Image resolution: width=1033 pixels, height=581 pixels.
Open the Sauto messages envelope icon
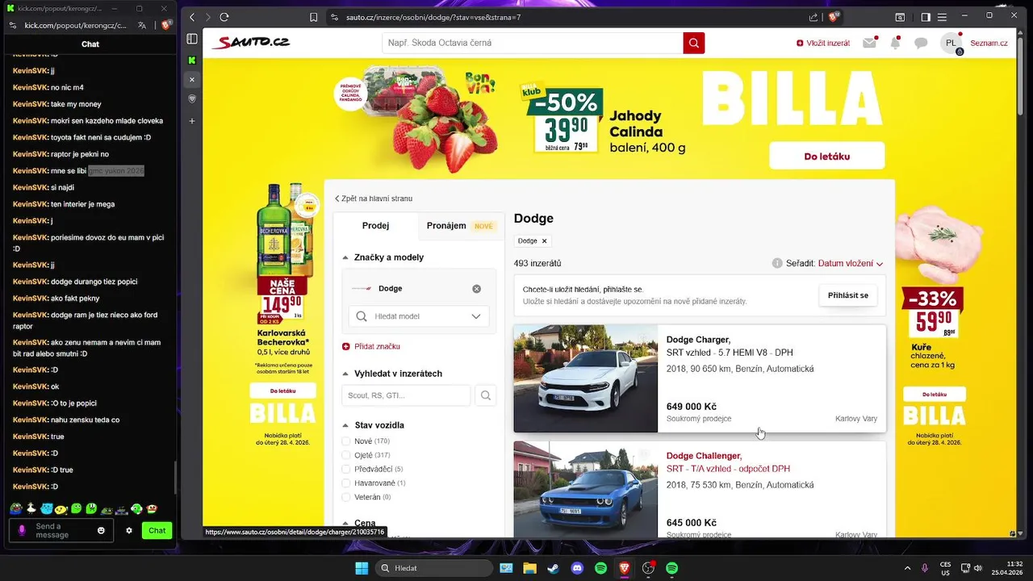869,43
